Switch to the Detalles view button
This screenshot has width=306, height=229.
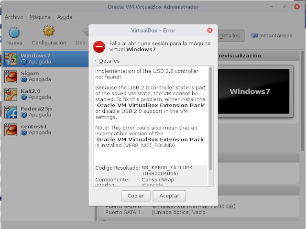click(231, 35)
